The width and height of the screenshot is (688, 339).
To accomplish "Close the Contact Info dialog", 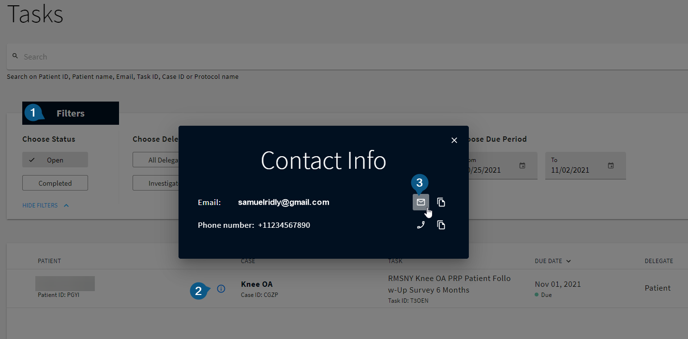I will [x=454, y=140].
